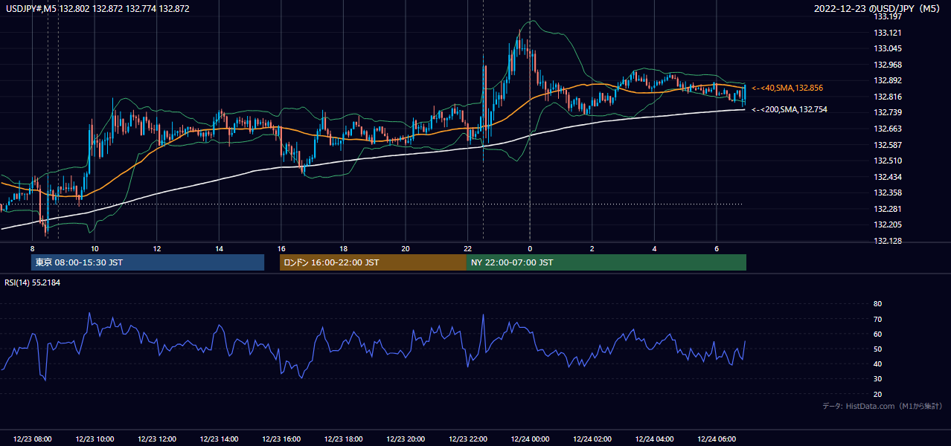Click RSI scale level 70
The image size is (951, 446).
point(877,319)
